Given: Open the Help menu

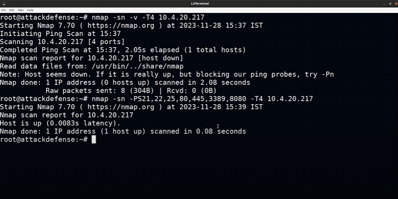Looking at the screenshot, I should [x=30, y=10].
